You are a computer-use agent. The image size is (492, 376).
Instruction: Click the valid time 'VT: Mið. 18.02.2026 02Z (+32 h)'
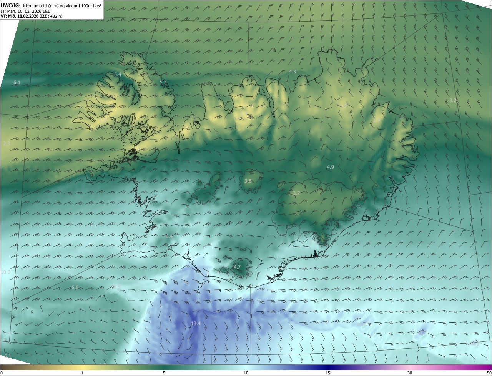(32, 16)
